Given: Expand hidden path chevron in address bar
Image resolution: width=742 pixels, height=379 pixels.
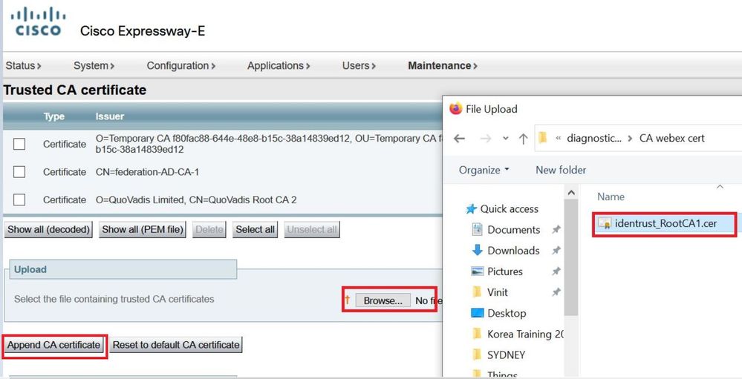Looking at the screenshot, I should pos(558,138).
